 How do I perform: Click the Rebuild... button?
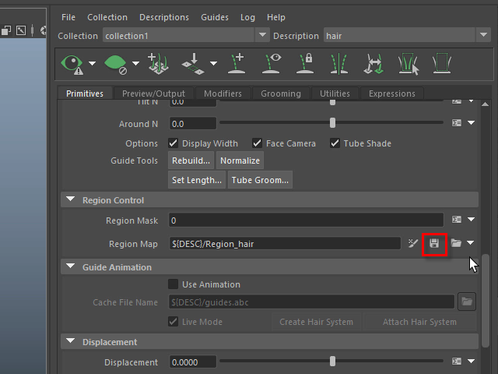tap(191, 161)
